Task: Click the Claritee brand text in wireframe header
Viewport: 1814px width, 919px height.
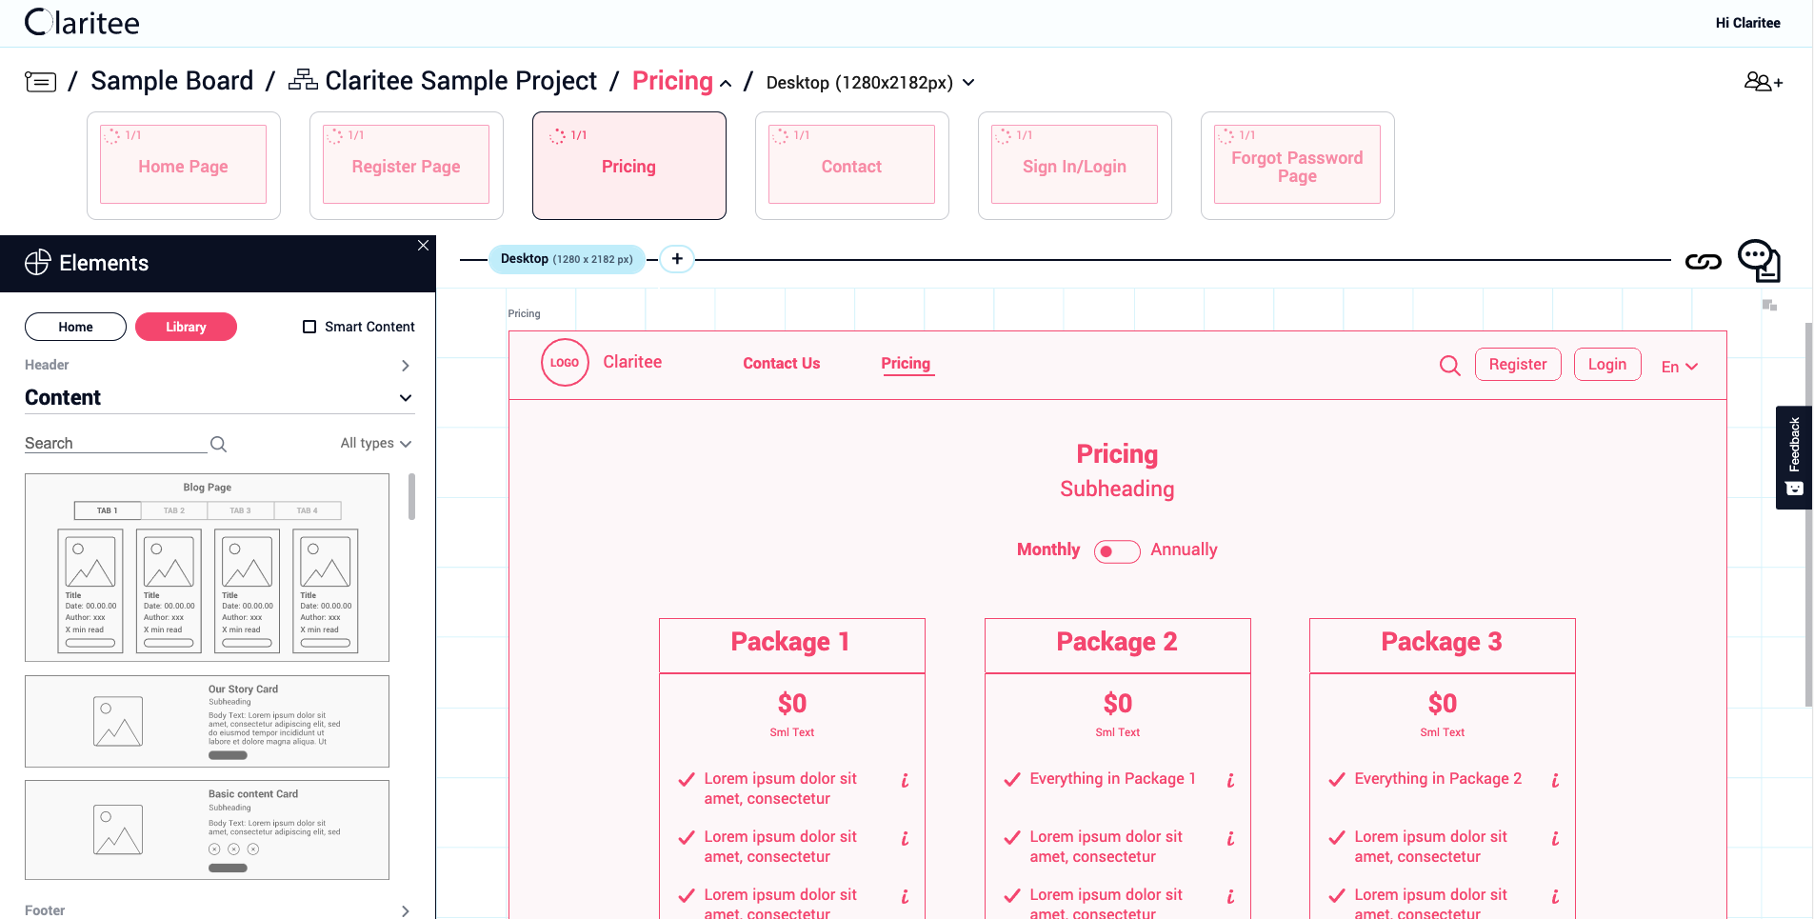Action: point(632,362)
